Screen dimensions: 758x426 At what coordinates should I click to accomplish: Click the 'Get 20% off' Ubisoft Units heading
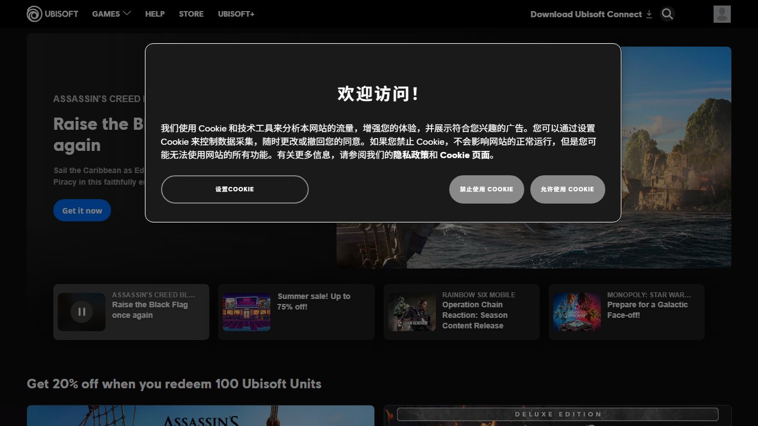[174, 384]
